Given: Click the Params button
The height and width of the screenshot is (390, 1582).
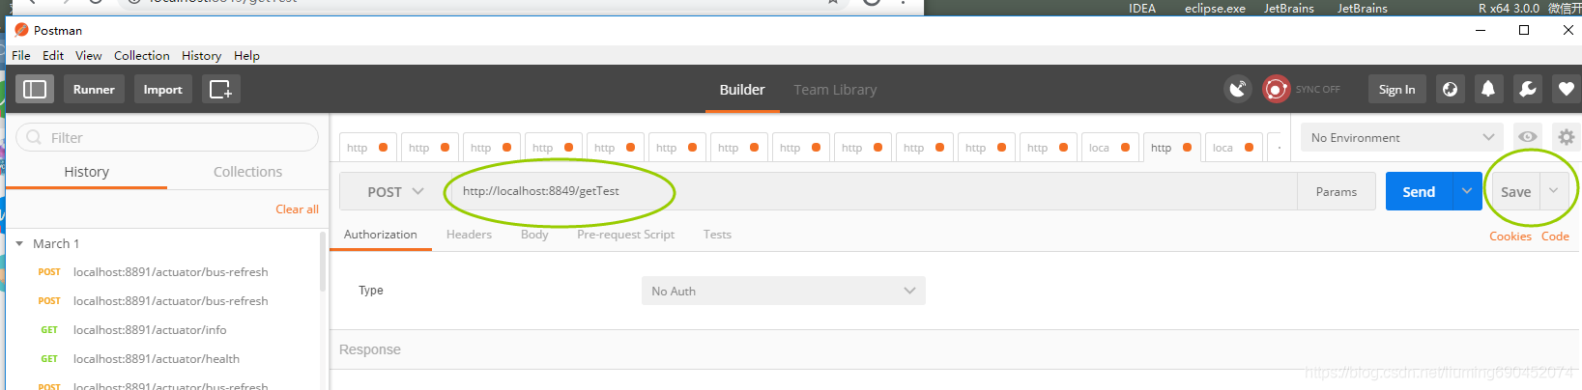Looking at the screenshot, I should pos(1336,191).
